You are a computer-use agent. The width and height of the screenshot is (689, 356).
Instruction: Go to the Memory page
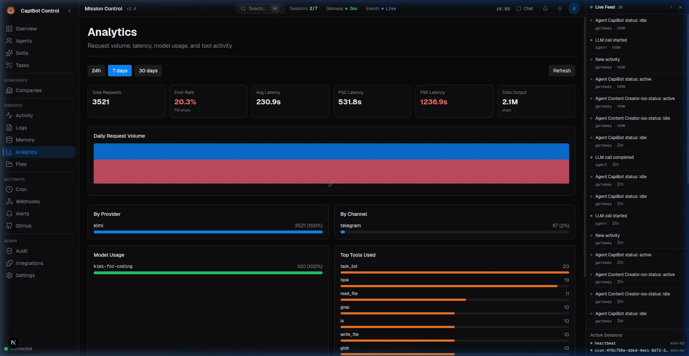point(25,140)
